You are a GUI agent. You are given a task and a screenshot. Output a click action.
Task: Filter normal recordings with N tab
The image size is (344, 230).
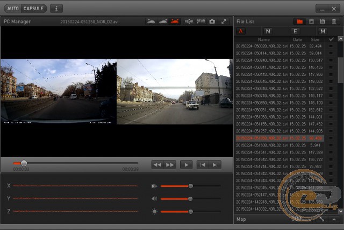(x=268, y=31)
